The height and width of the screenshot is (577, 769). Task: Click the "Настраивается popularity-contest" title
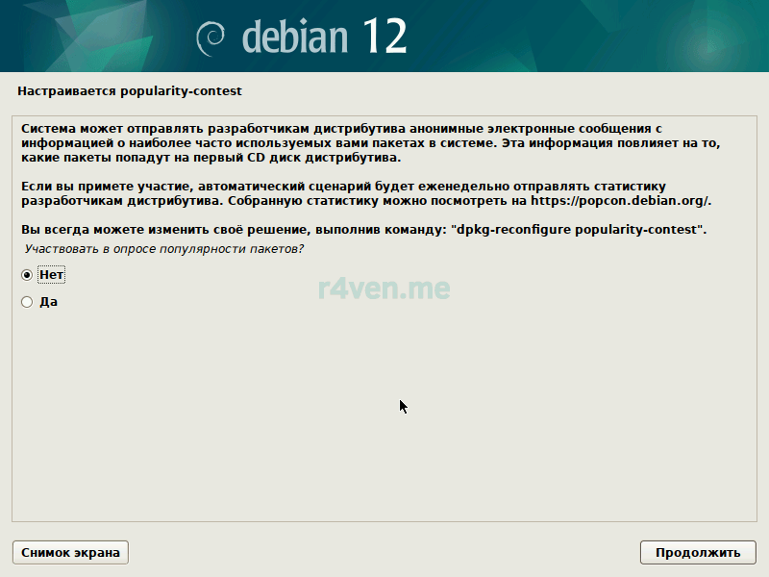[x=130, y=90]
